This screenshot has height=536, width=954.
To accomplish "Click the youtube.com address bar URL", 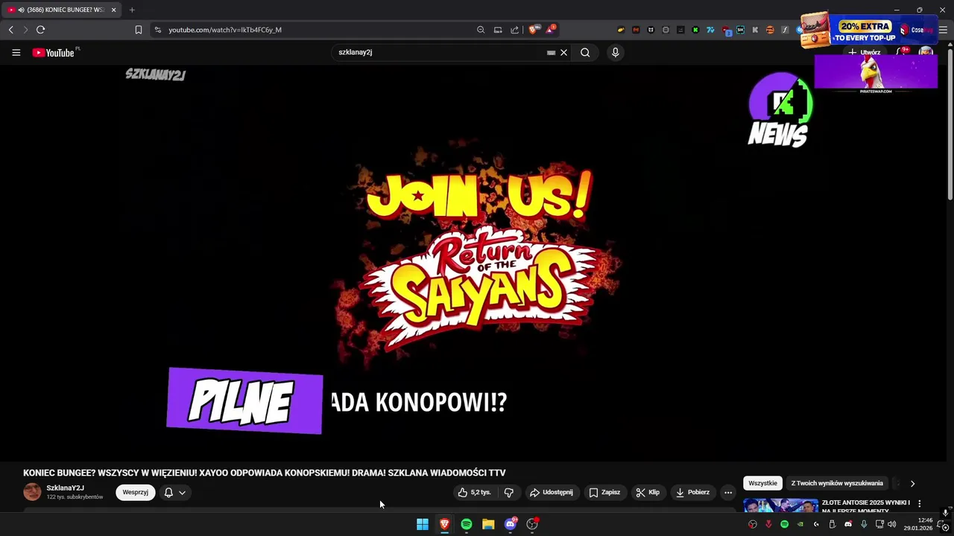I will pos(225,30).
